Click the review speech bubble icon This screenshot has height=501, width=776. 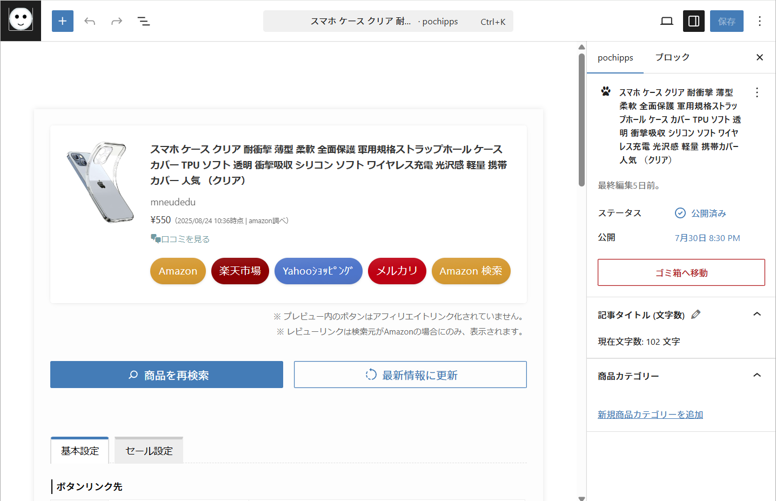(156, 238)
